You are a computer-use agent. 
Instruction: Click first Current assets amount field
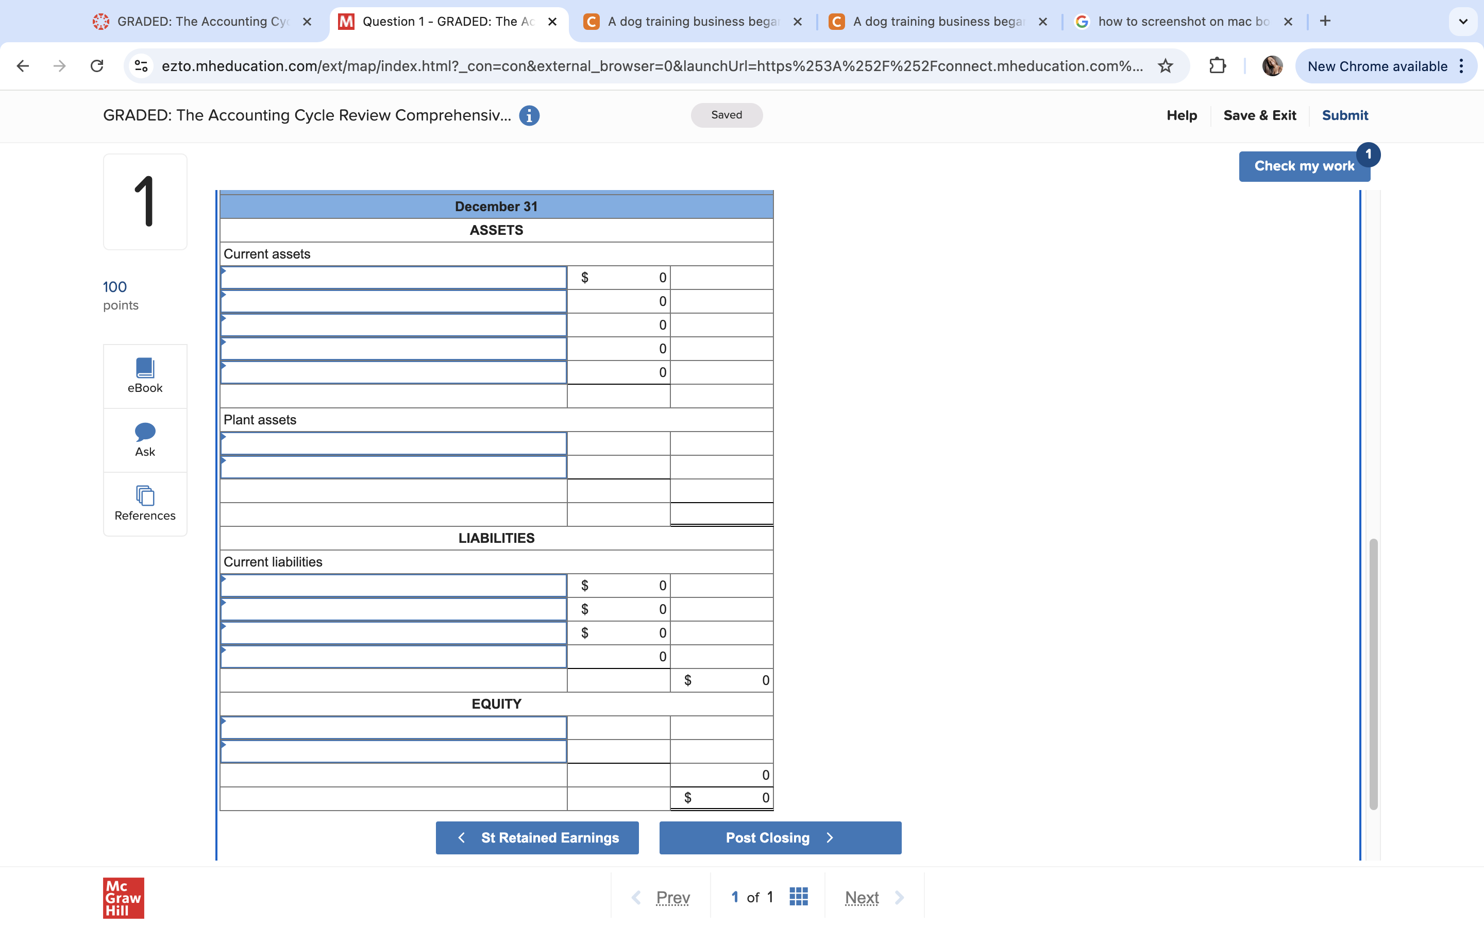pos(618,278)
